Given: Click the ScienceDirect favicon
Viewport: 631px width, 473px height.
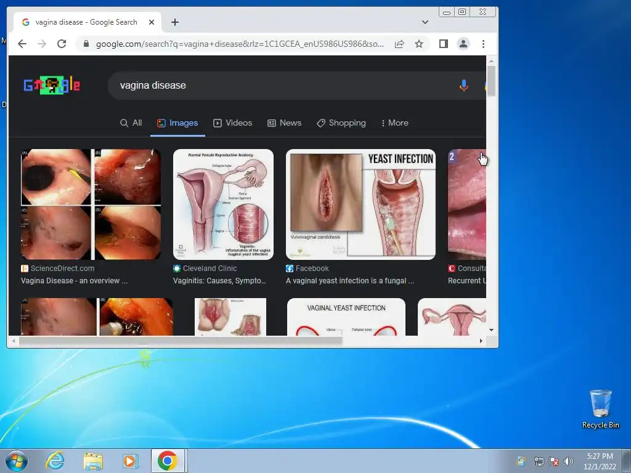Looking at the screenshot, I should [x=25, y=269].
